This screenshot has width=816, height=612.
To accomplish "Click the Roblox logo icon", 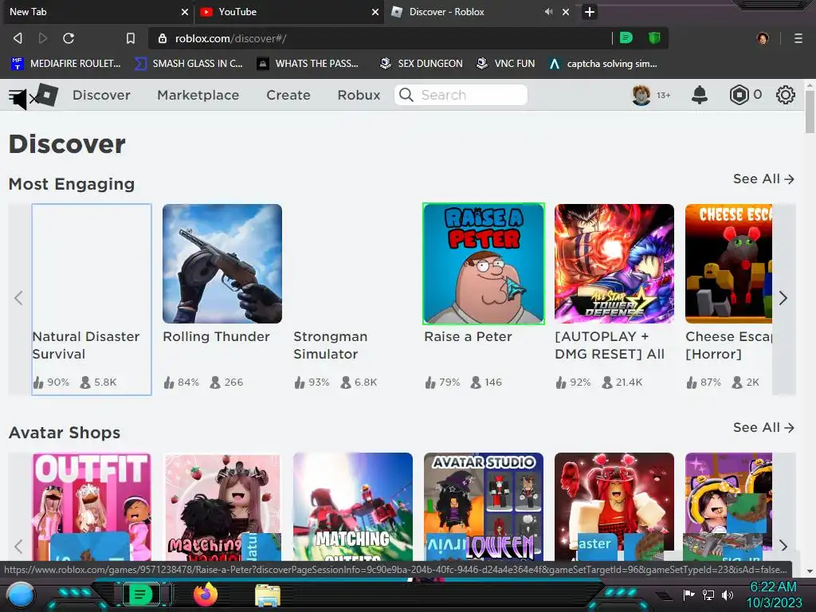I will pos(47,95).
